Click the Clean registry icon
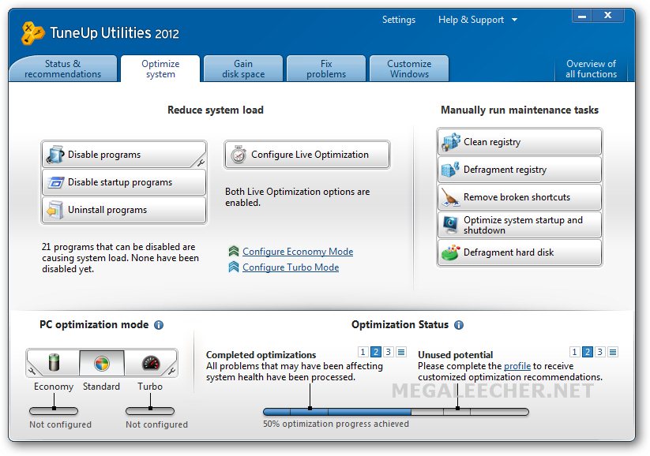This screenshot has height=456, width=650. (x=451, y=143)
